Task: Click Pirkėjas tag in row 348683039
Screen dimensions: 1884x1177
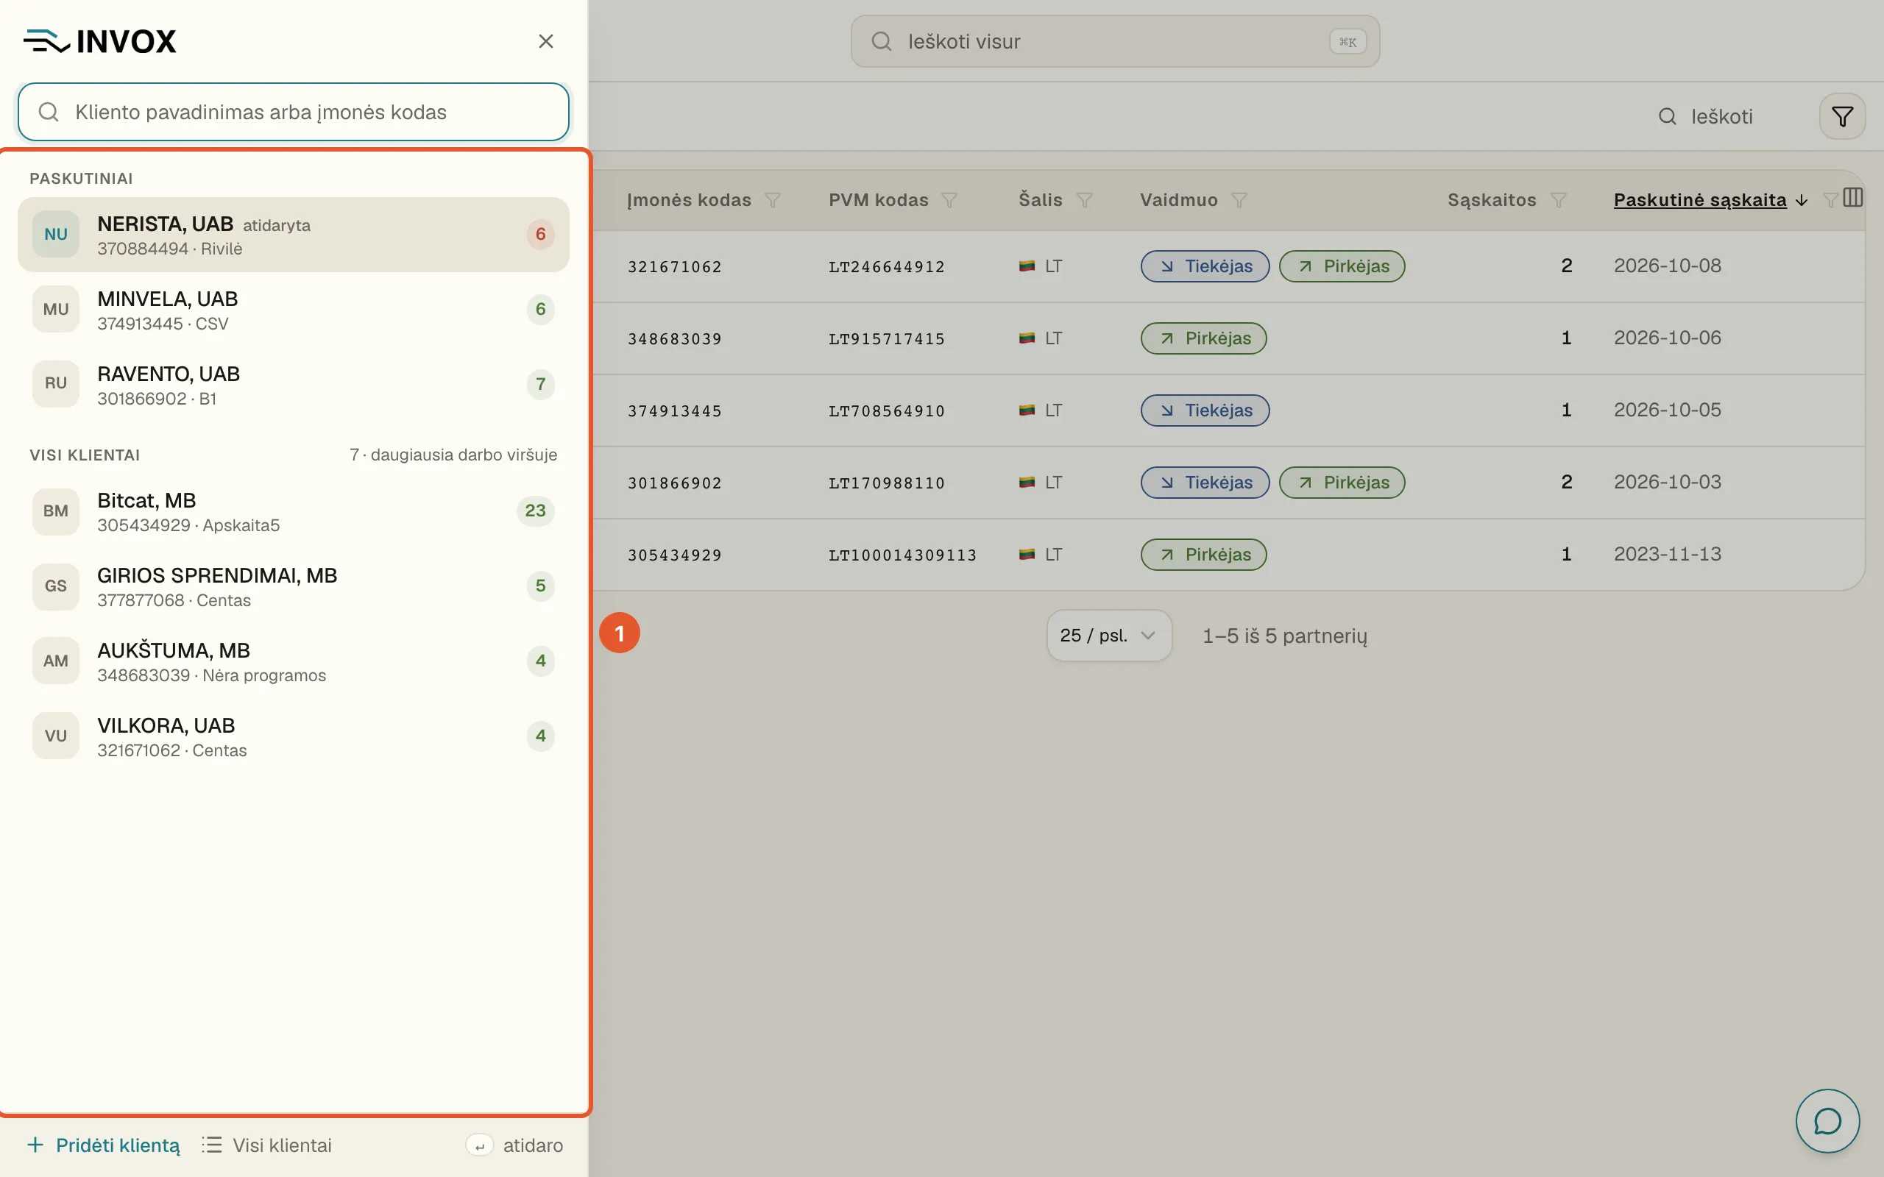Action: click(x=1203, y=338)
